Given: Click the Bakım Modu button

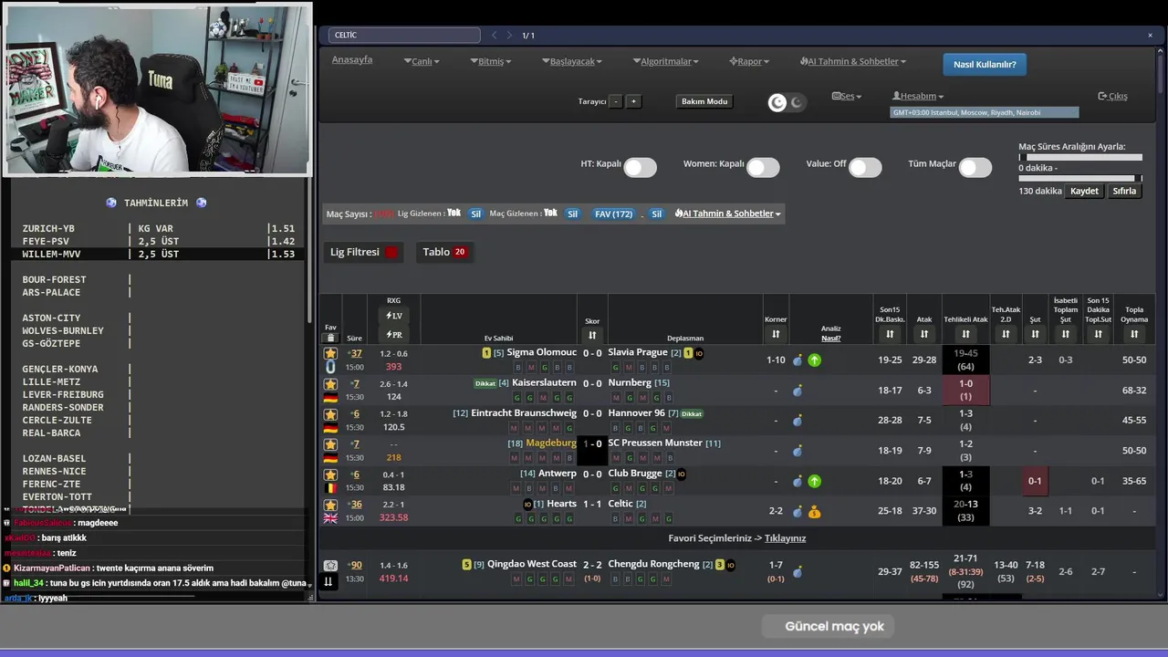Looking at the screenshot, I should tap(704, 101).
